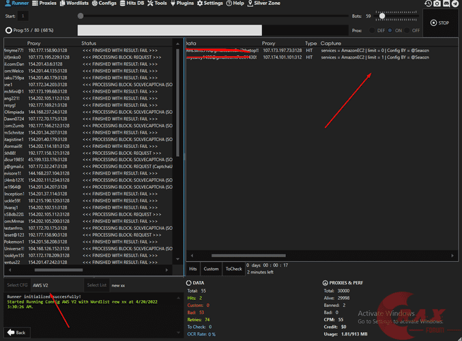The height and width of the screenshot is (341, 462).
Task: Switch to the Custom tab
Action: (212, 269)
